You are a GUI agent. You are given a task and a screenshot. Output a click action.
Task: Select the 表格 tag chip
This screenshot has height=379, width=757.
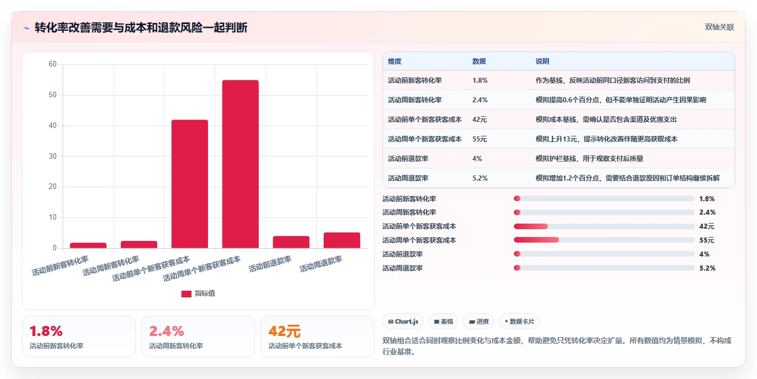click(443, 321)
